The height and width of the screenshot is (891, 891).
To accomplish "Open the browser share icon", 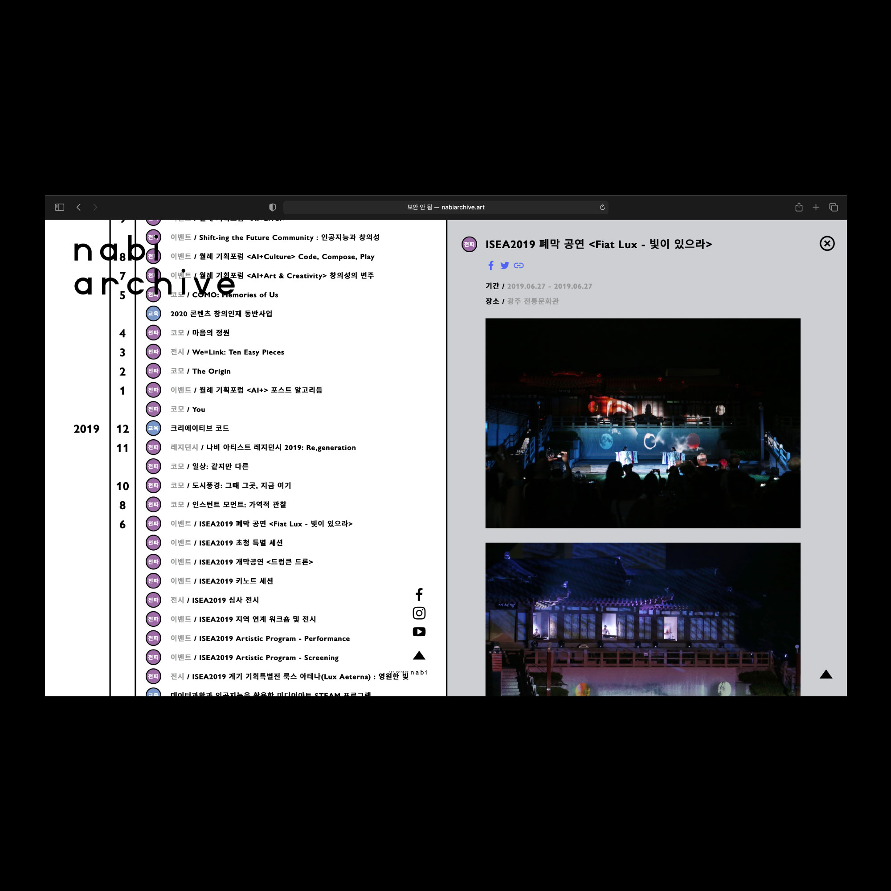I will point(799,207).
